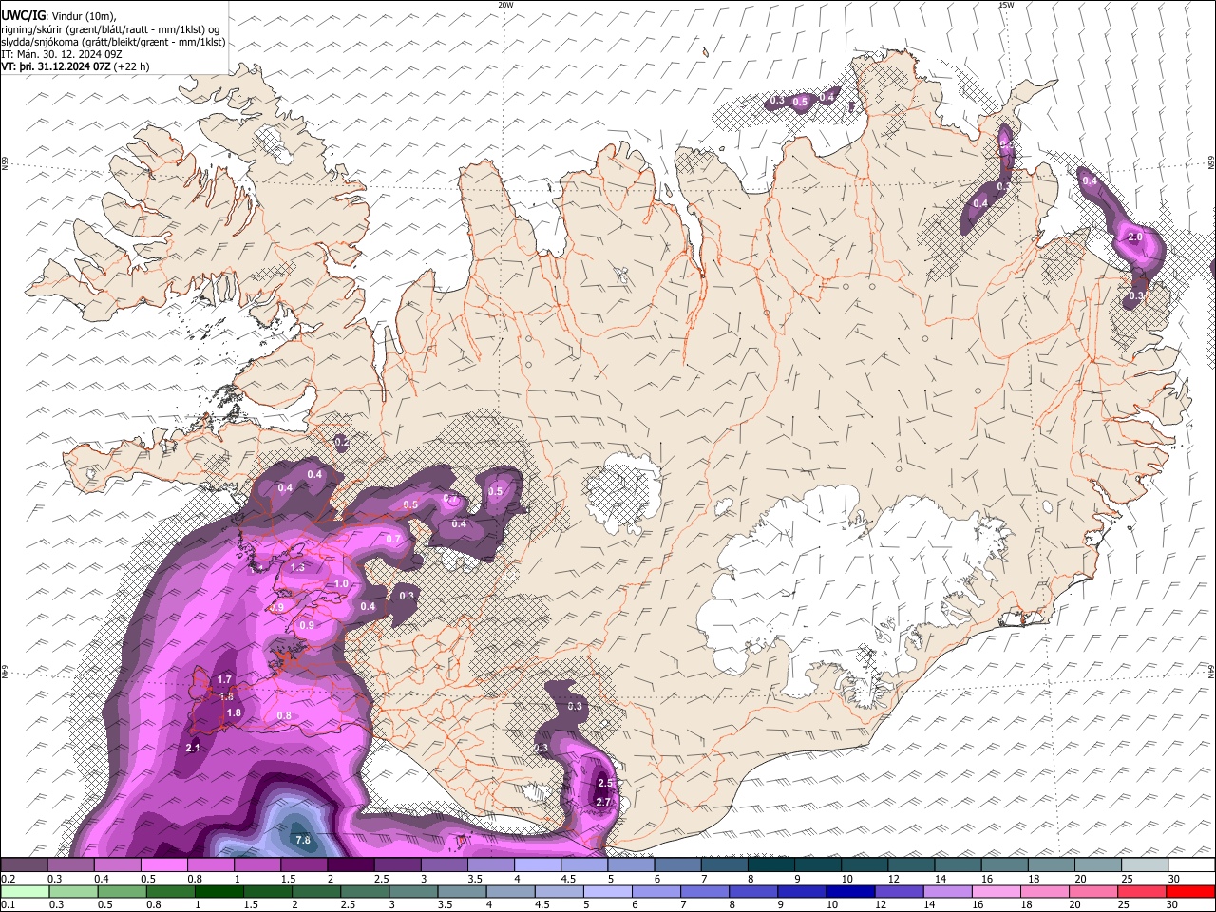Click the bright pink 0.5 swatch in upper legend
1216x912 pixels.
pyautogui.click(x=163, y=865)
